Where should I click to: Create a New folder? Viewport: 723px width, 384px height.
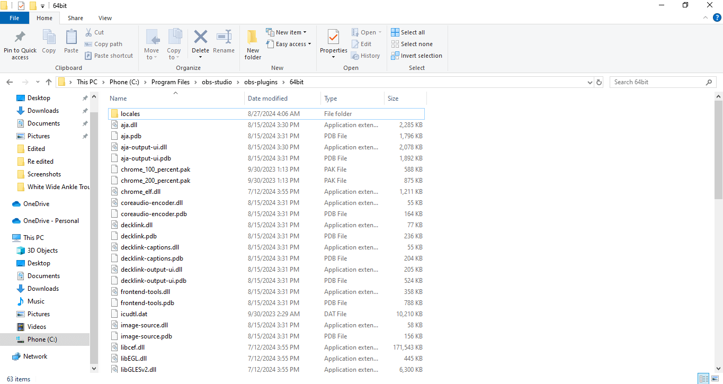tap(253, 44)
